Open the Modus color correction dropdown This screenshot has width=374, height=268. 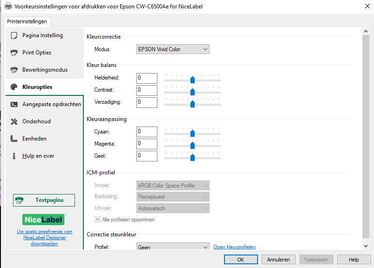[173, 49]
